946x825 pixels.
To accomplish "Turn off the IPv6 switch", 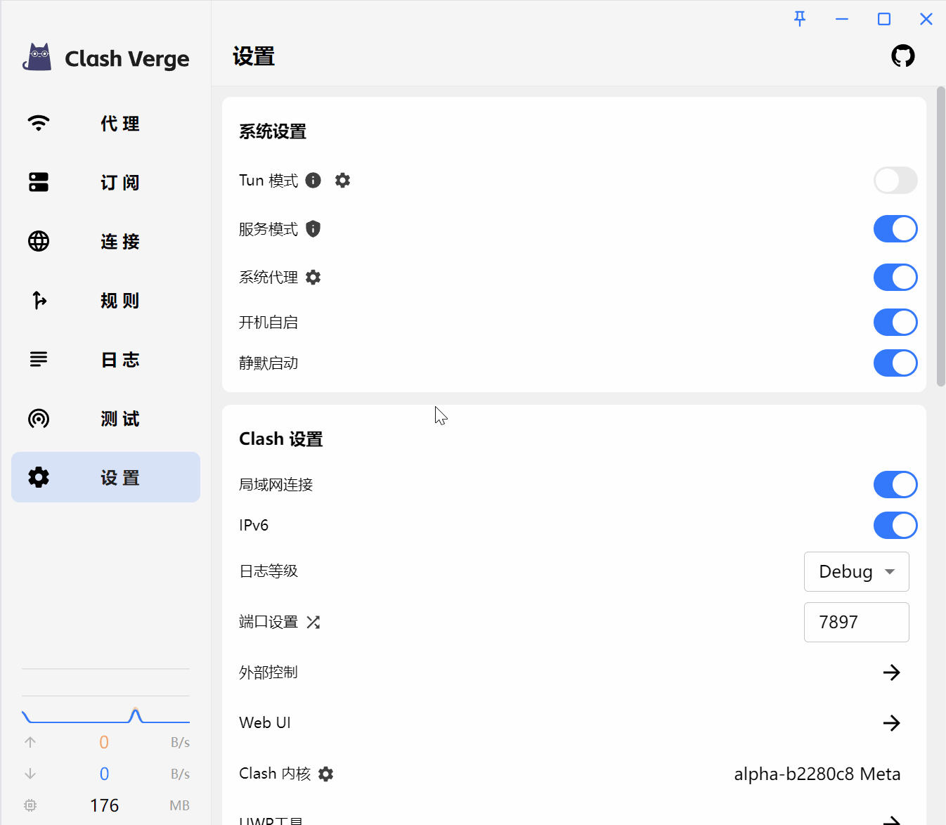I will pos(895,526).
